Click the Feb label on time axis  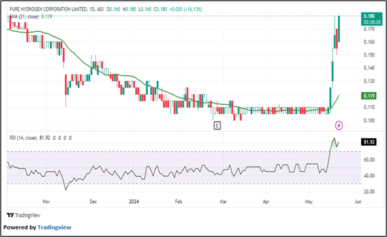click(178, 202)
